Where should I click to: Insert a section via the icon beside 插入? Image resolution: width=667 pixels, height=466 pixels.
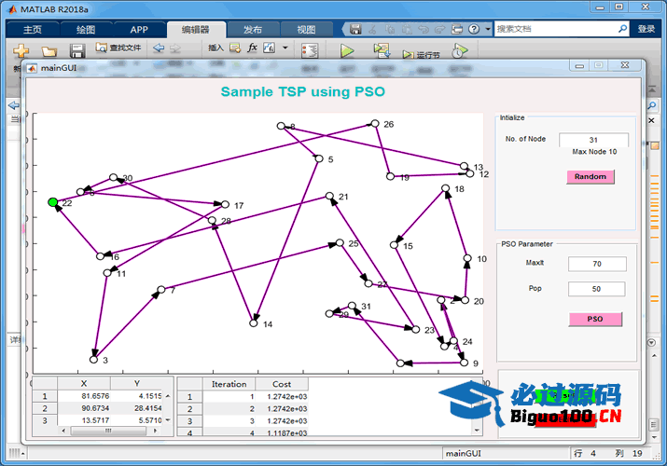(235, 48)
